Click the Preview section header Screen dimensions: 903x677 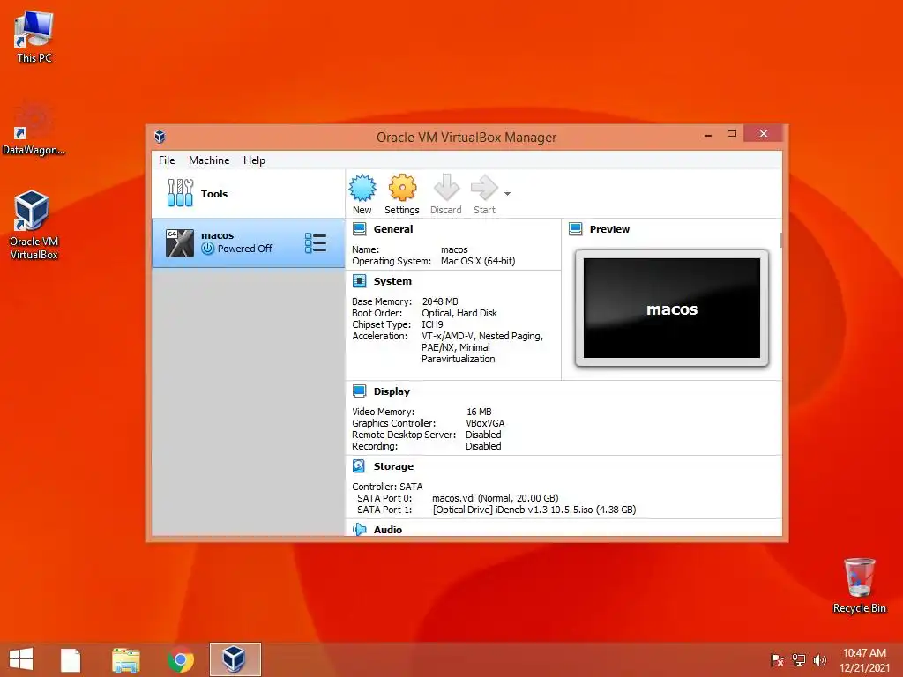[x=609, y=229]
